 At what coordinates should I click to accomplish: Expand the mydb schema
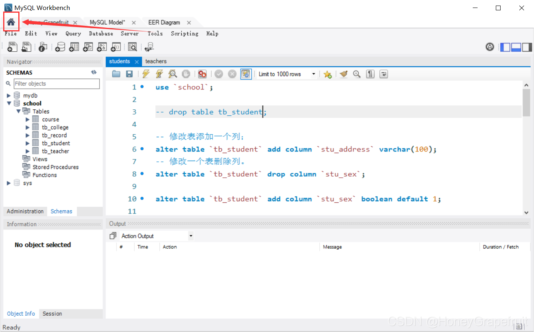(9, 95)
